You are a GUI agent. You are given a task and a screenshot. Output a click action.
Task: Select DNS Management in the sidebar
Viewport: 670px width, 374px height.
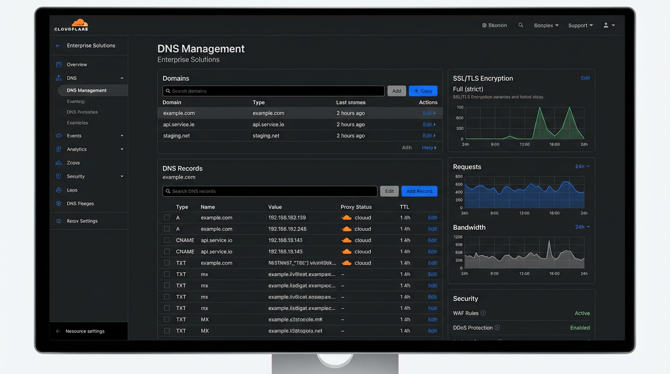88,90
